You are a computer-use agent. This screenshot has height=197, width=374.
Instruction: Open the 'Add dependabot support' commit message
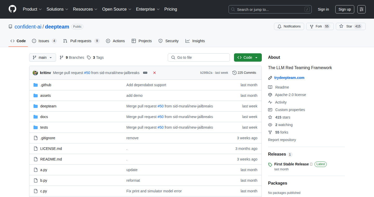click(x=146, y=85)
